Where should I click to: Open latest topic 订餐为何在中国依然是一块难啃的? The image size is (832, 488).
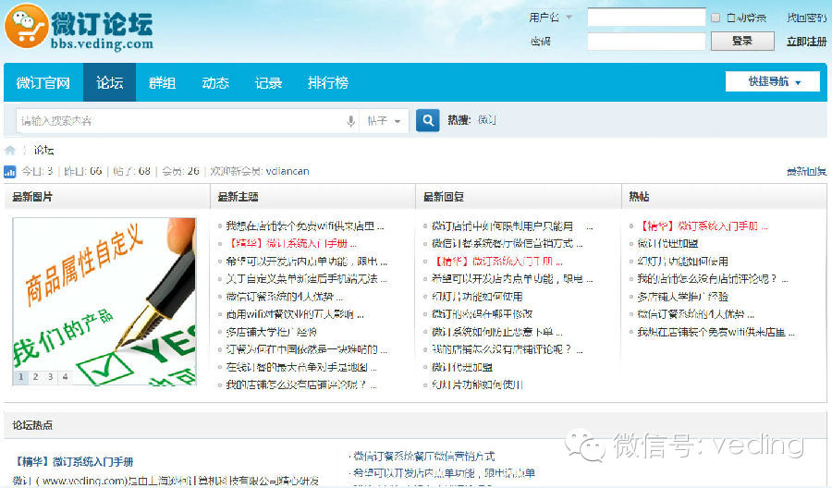(x=306, y=349)
